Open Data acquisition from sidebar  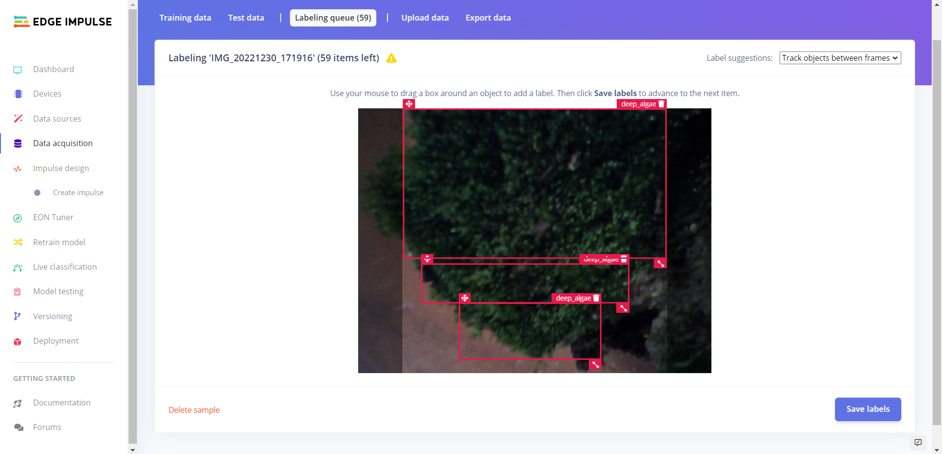tap(63, 143)
